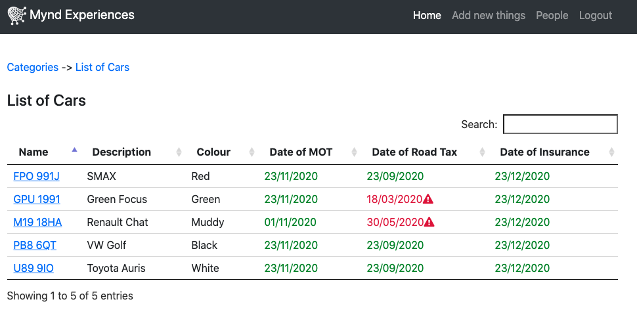Screen dimensions: 637x310
Task: Open the Home nav item
Action: click(427, 16)
